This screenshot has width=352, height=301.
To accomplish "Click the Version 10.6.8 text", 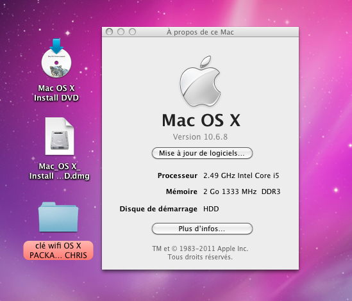I will (200, 136).
